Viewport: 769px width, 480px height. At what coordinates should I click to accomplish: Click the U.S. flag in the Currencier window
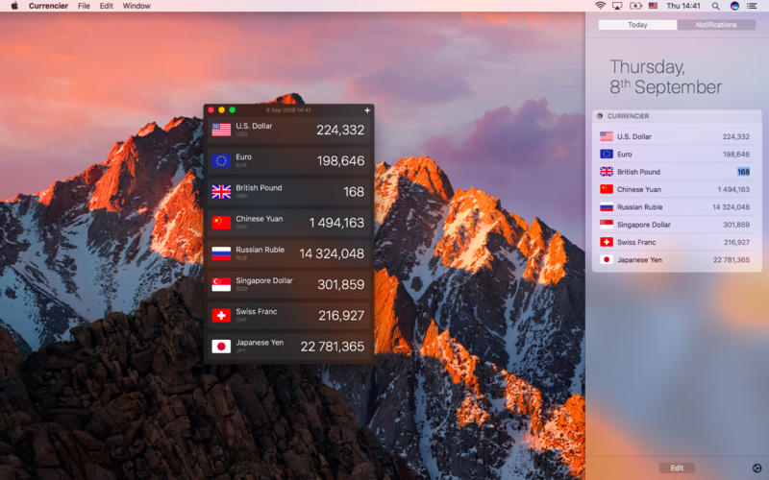(221, 130)
